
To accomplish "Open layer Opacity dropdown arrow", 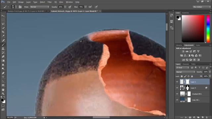I will (210, 72).
